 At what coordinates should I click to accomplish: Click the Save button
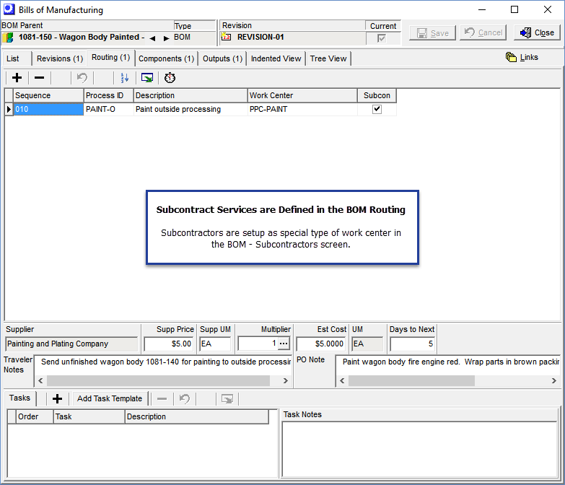(432, 32)
